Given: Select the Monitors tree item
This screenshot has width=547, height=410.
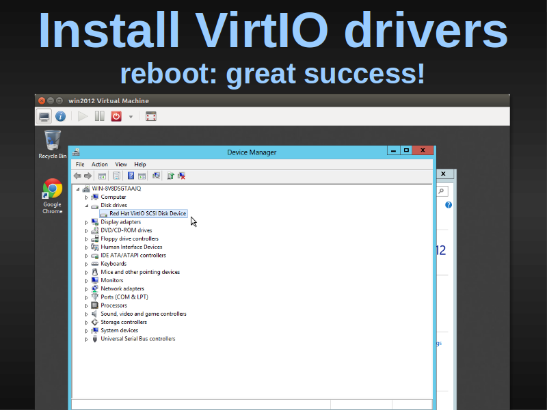Looking at the screenshot, I should point(111,280).
